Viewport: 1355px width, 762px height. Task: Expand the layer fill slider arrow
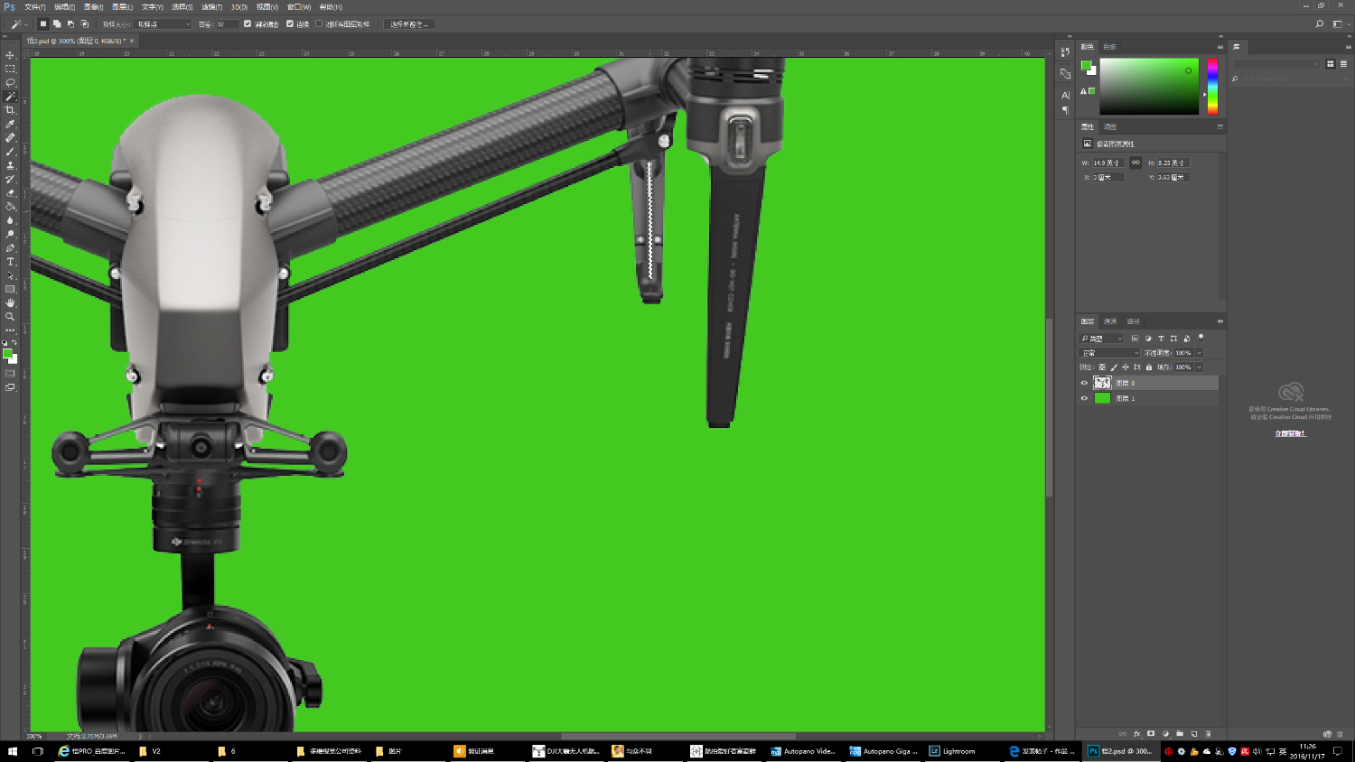click(1200, 367)
